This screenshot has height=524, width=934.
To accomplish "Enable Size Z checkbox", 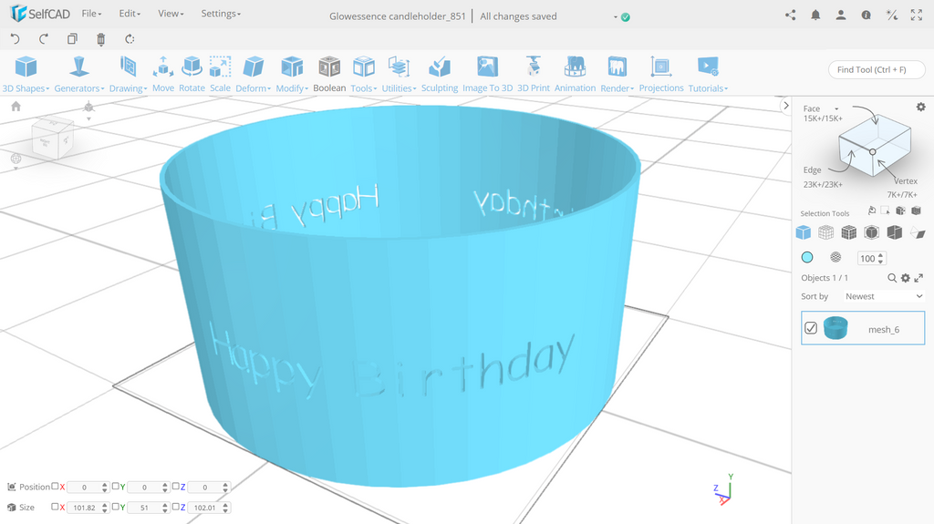I will (x=176, y=506).
